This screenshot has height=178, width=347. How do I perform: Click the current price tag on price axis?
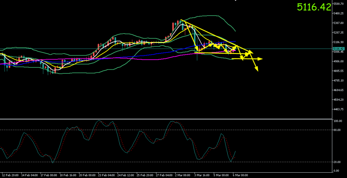point(338,49)
